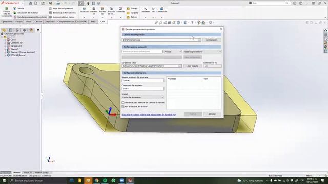
Task: Open the Unidad del documento dropdown
Action: pos(142,97)
